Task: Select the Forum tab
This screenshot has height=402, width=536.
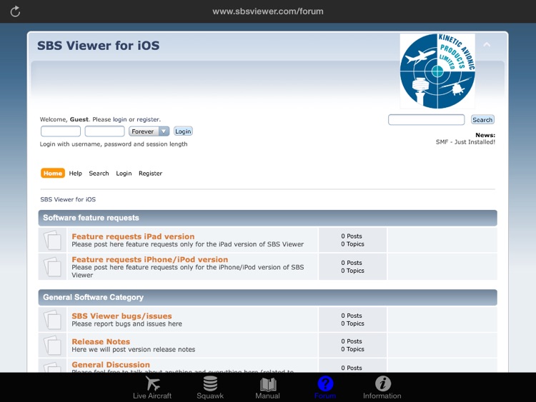Action: pos(325,388)
